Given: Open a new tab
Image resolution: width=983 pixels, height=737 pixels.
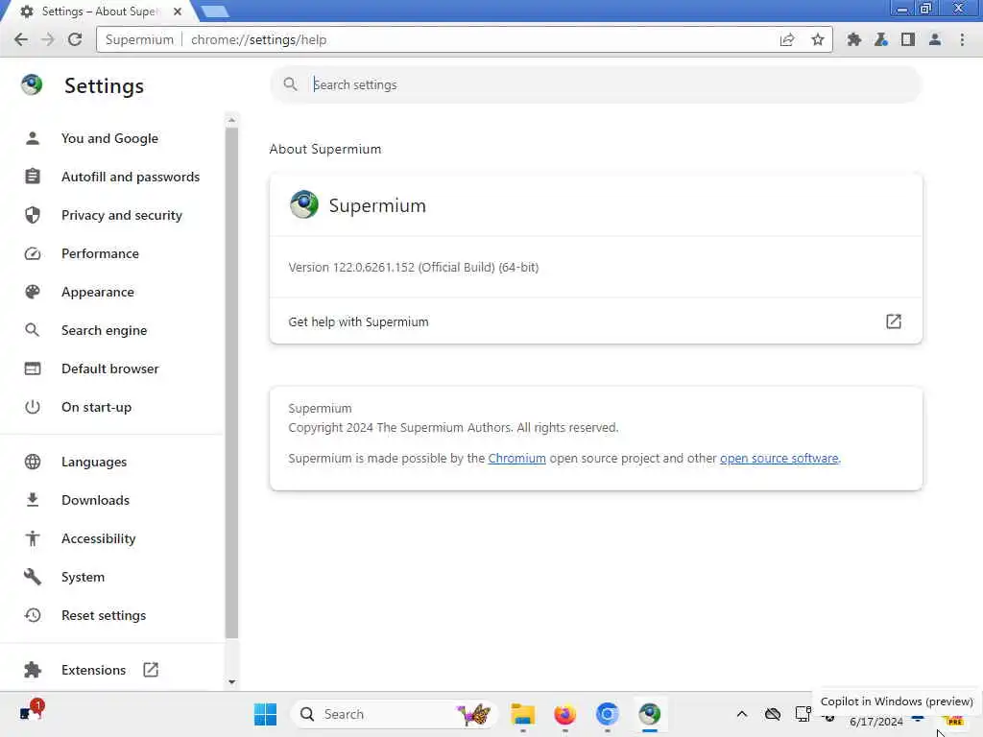Looking at the screenshot, I should pyautogui.click(x=216, y=12).
